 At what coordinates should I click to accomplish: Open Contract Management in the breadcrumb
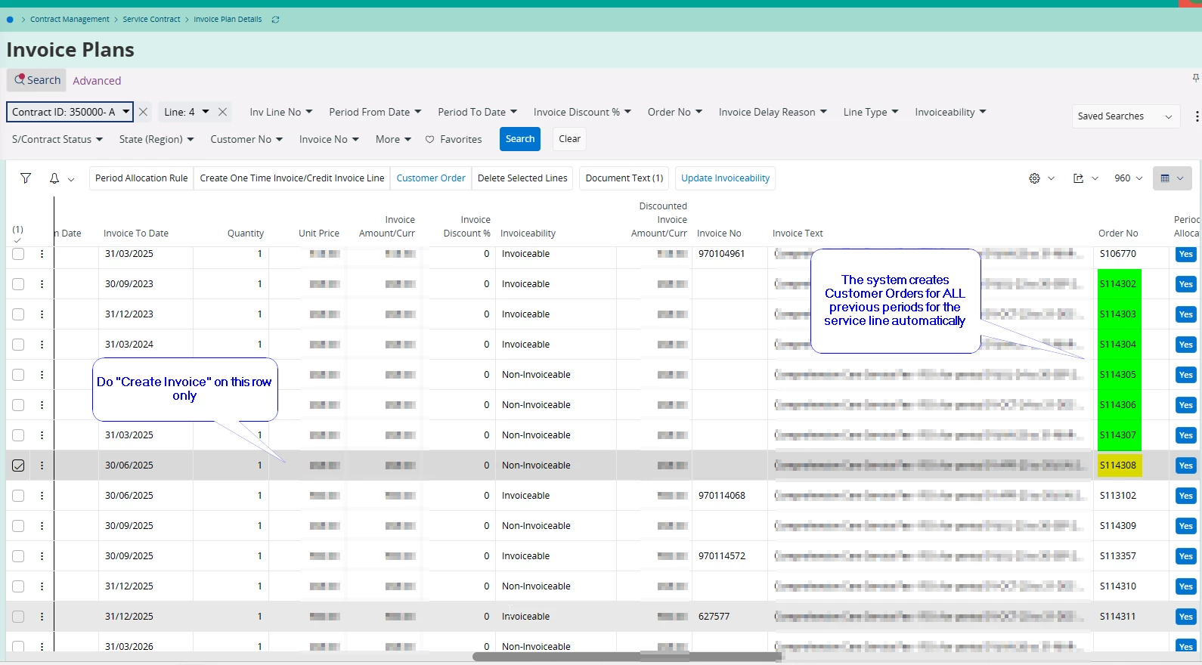(x=70, y=20)
